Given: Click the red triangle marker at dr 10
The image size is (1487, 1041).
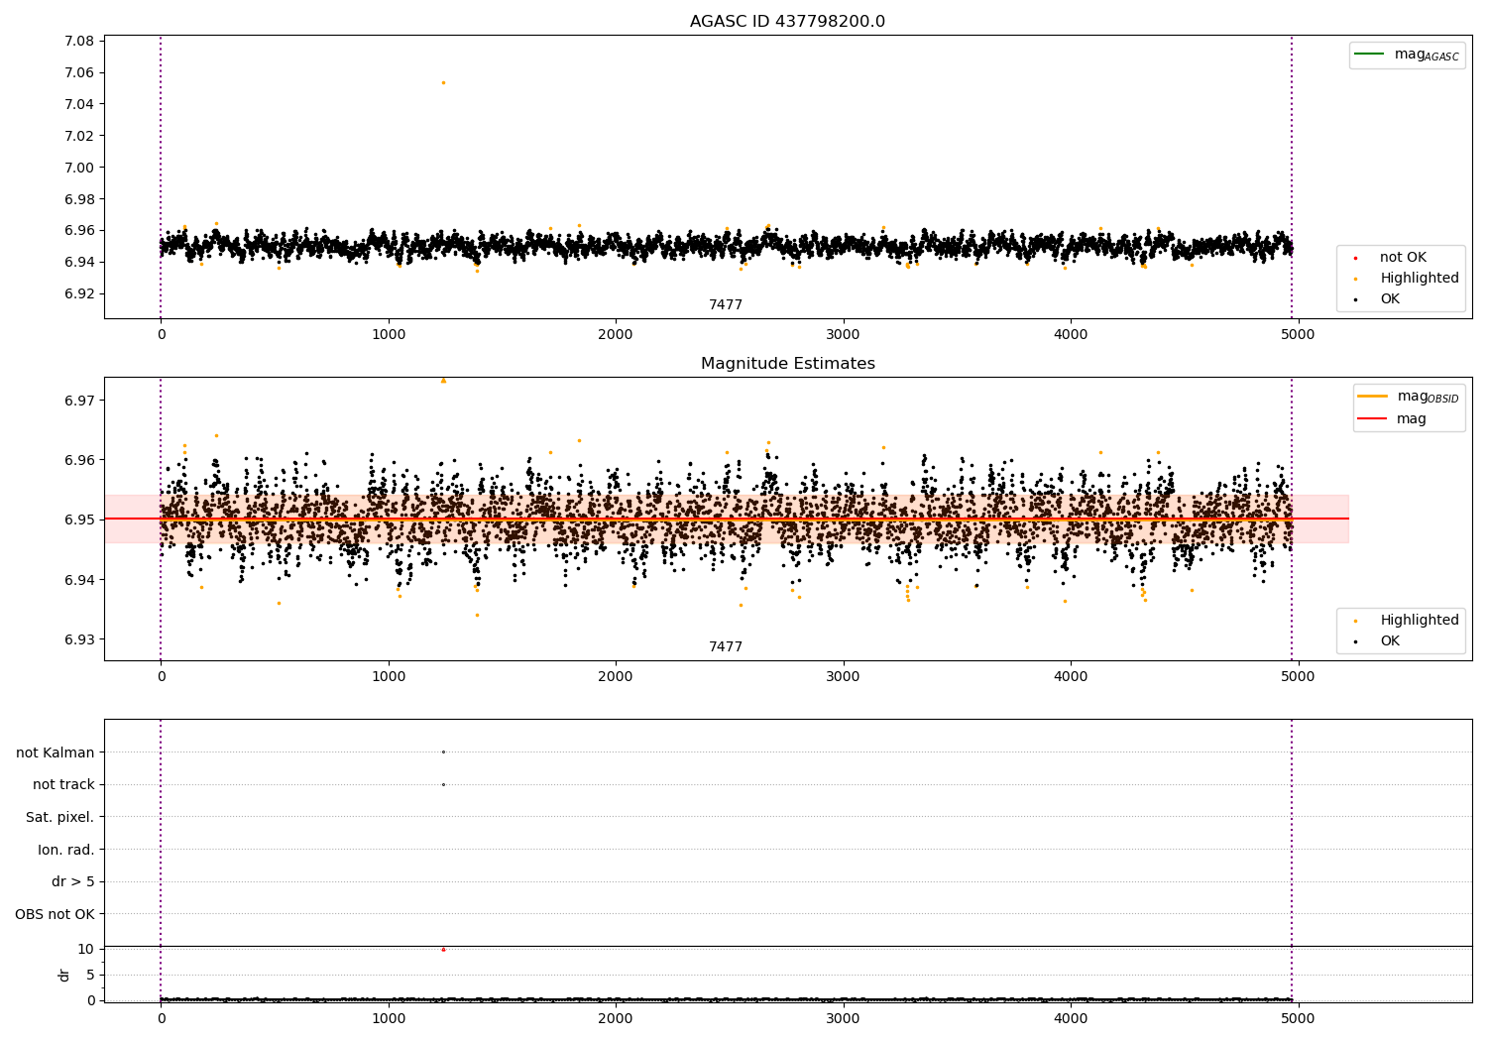Looking at the screenshot, I should pyautogui.click(x=443, y=950).
